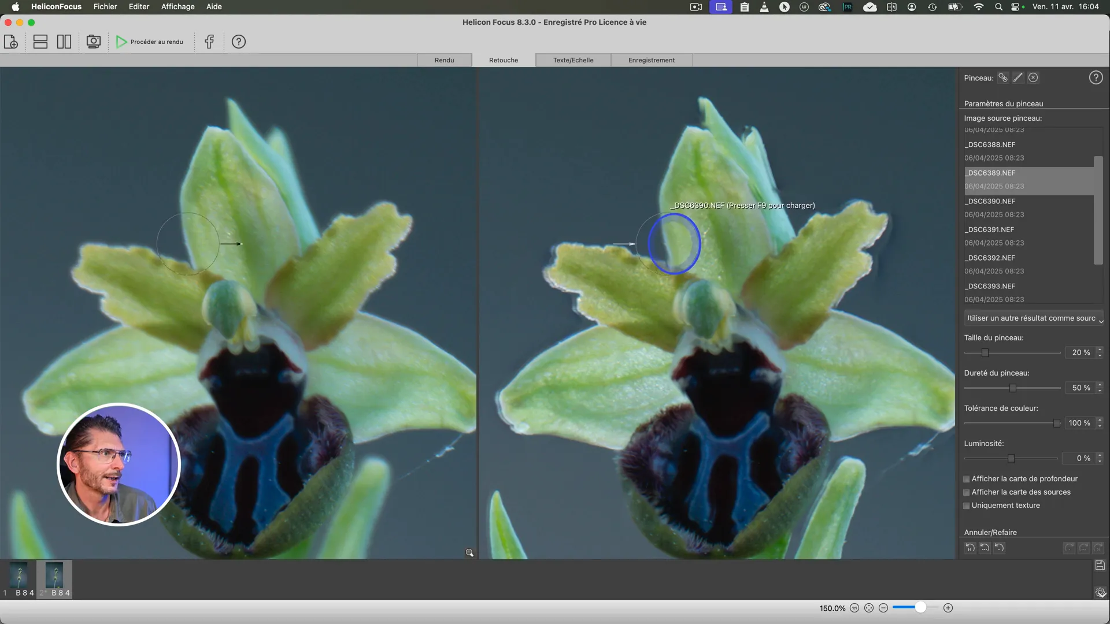Image resolution: width=1110 pixels, height=624 pixels.
Task: Select source image _DSC6390.NEF
Action: coord(1028,208)
